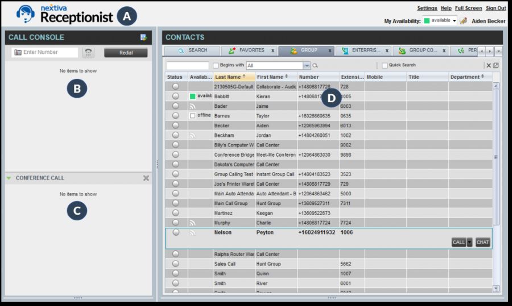Click extension 5662 for Sales Call
The width and height of the screenshot is (512, 306).
(345, 264)
